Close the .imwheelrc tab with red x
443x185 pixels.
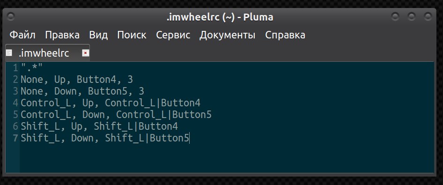[86, 53]
